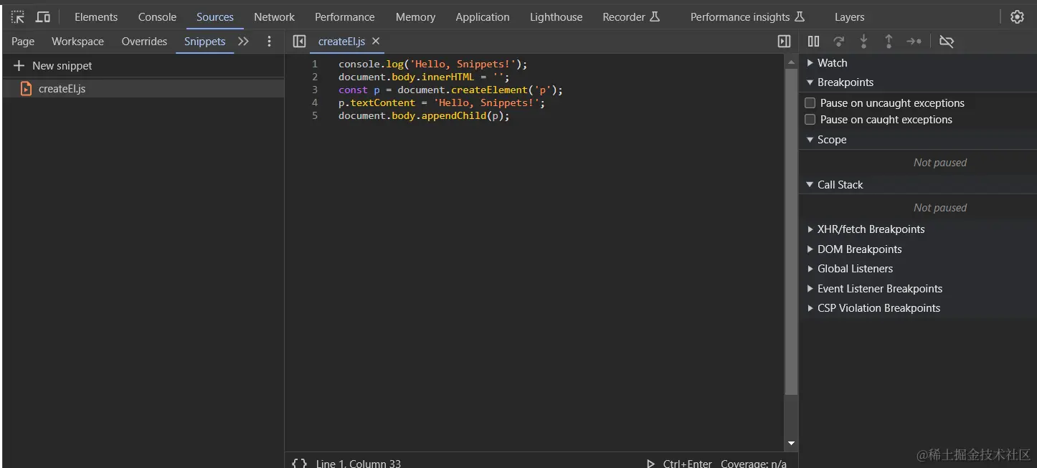Viewport: 1037px width, 468px height.
Task: Collapse the Call Stack section
Action: click(x=810, y=185)
